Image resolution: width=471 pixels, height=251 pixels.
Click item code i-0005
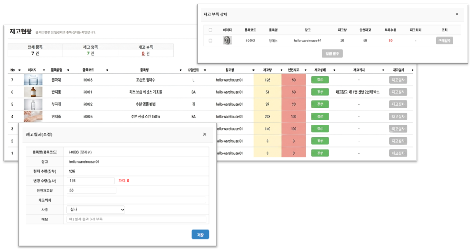coord(88,116)
